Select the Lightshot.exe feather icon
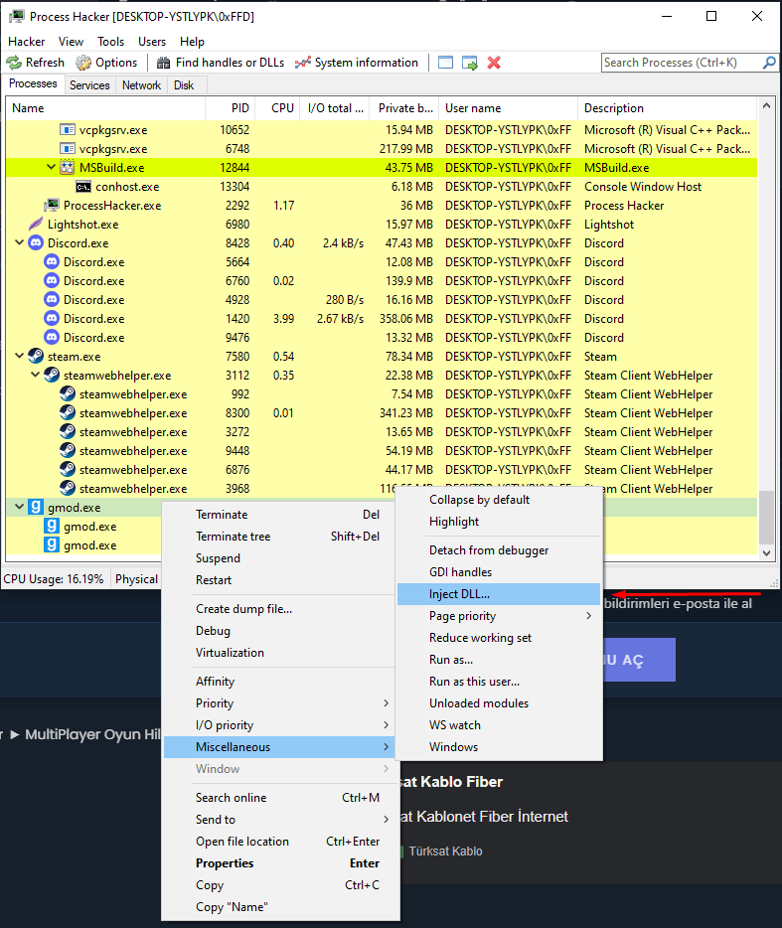 pos(36,225)
